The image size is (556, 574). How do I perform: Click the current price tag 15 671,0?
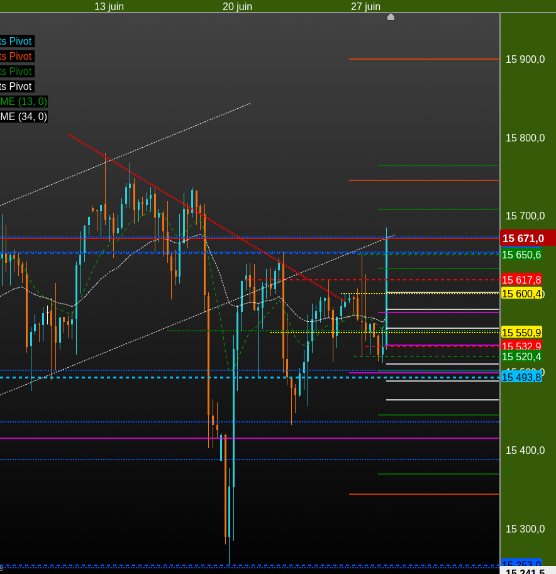tap(528, 238)
